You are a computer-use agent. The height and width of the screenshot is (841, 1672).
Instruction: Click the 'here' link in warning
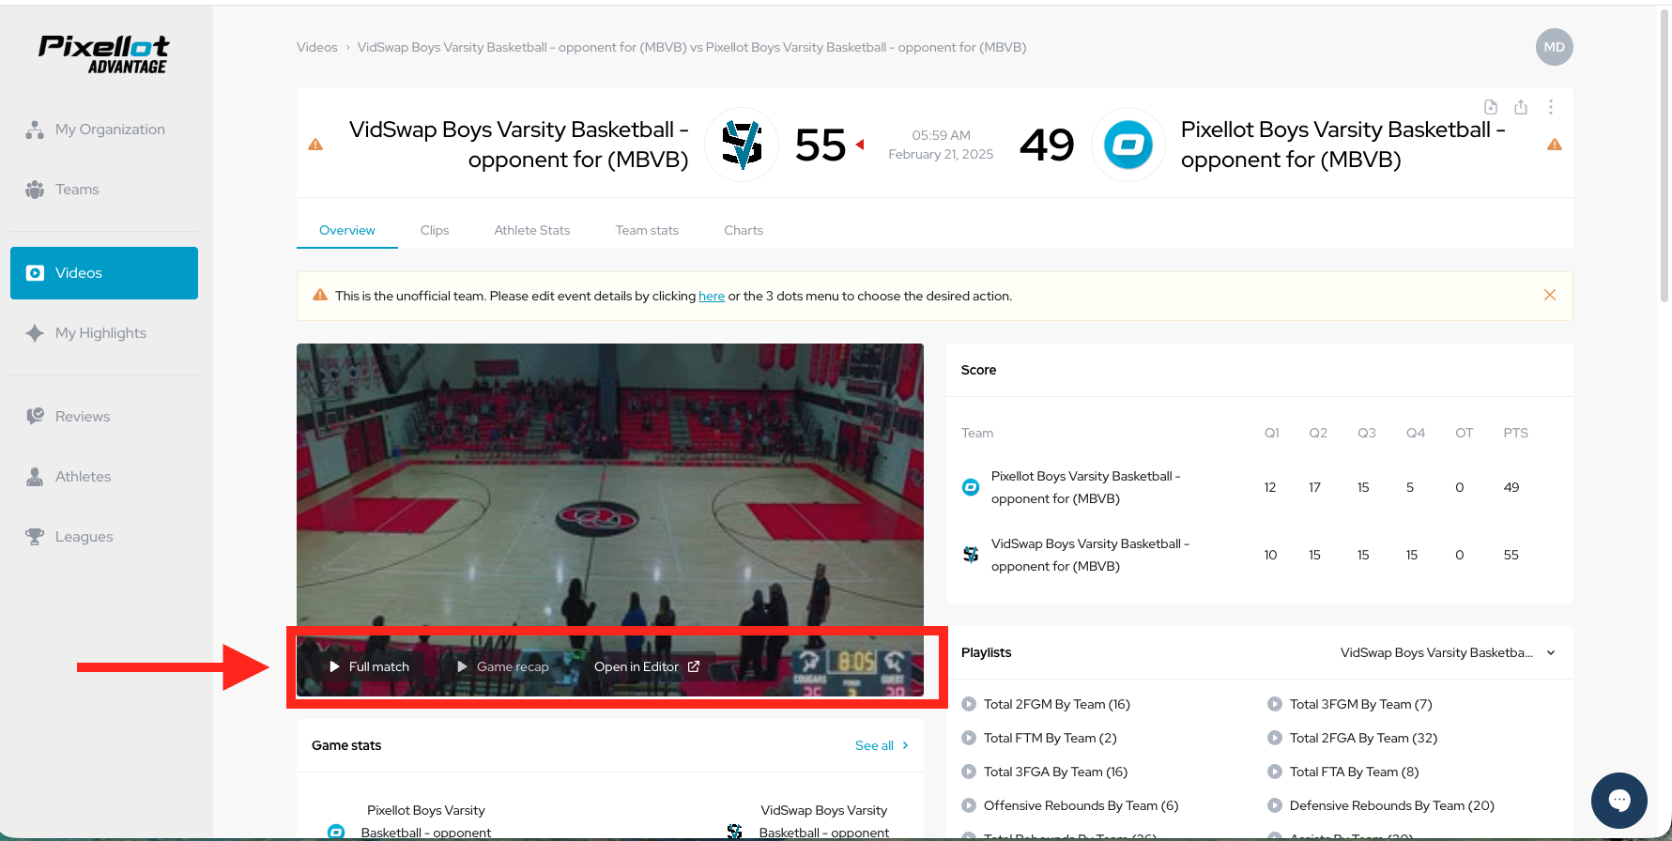click(711, 296)
